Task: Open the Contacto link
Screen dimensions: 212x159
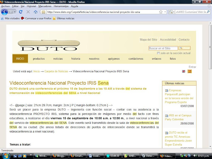Action: point(184,40)
